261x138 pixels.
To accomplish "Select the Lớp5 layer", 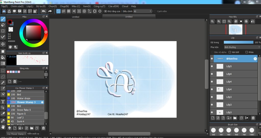I will (234, 66).
